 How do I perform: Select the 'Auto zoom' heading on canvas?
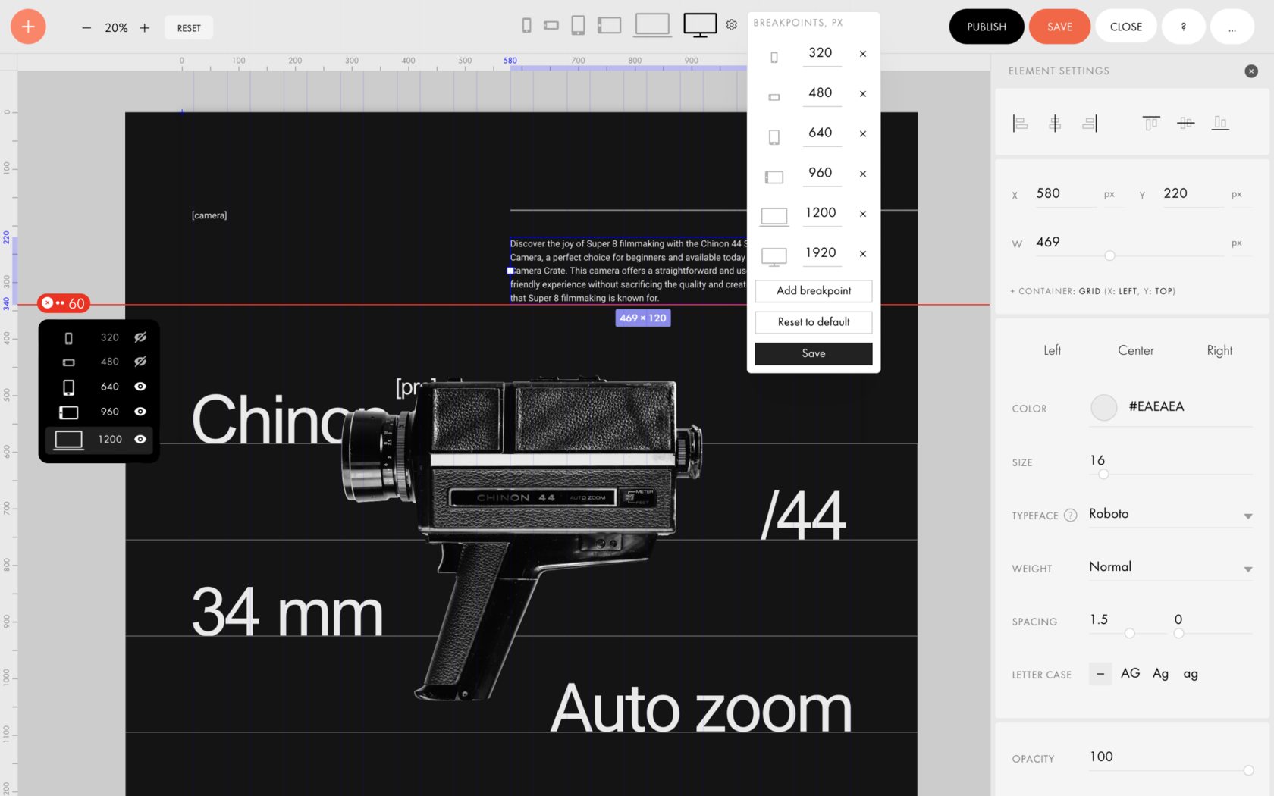pos(701,709)
